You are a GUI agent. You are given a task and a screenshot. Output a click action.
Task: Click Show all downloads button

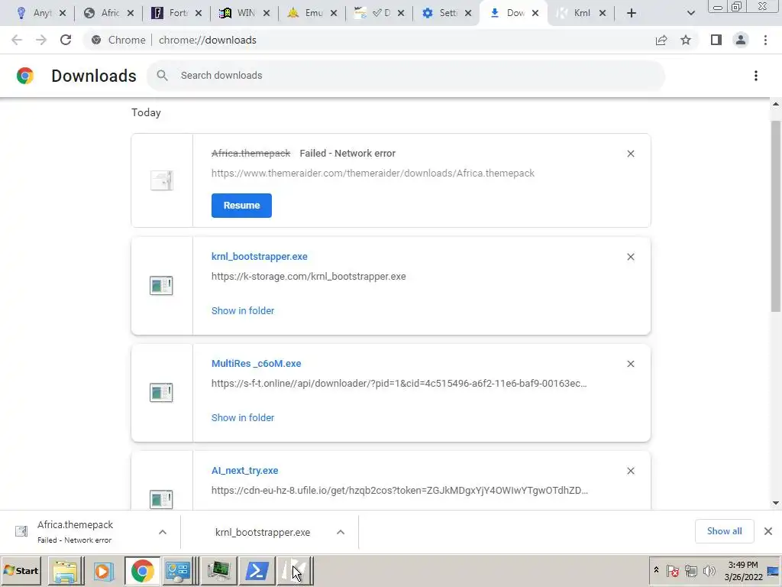coord(724,531)
